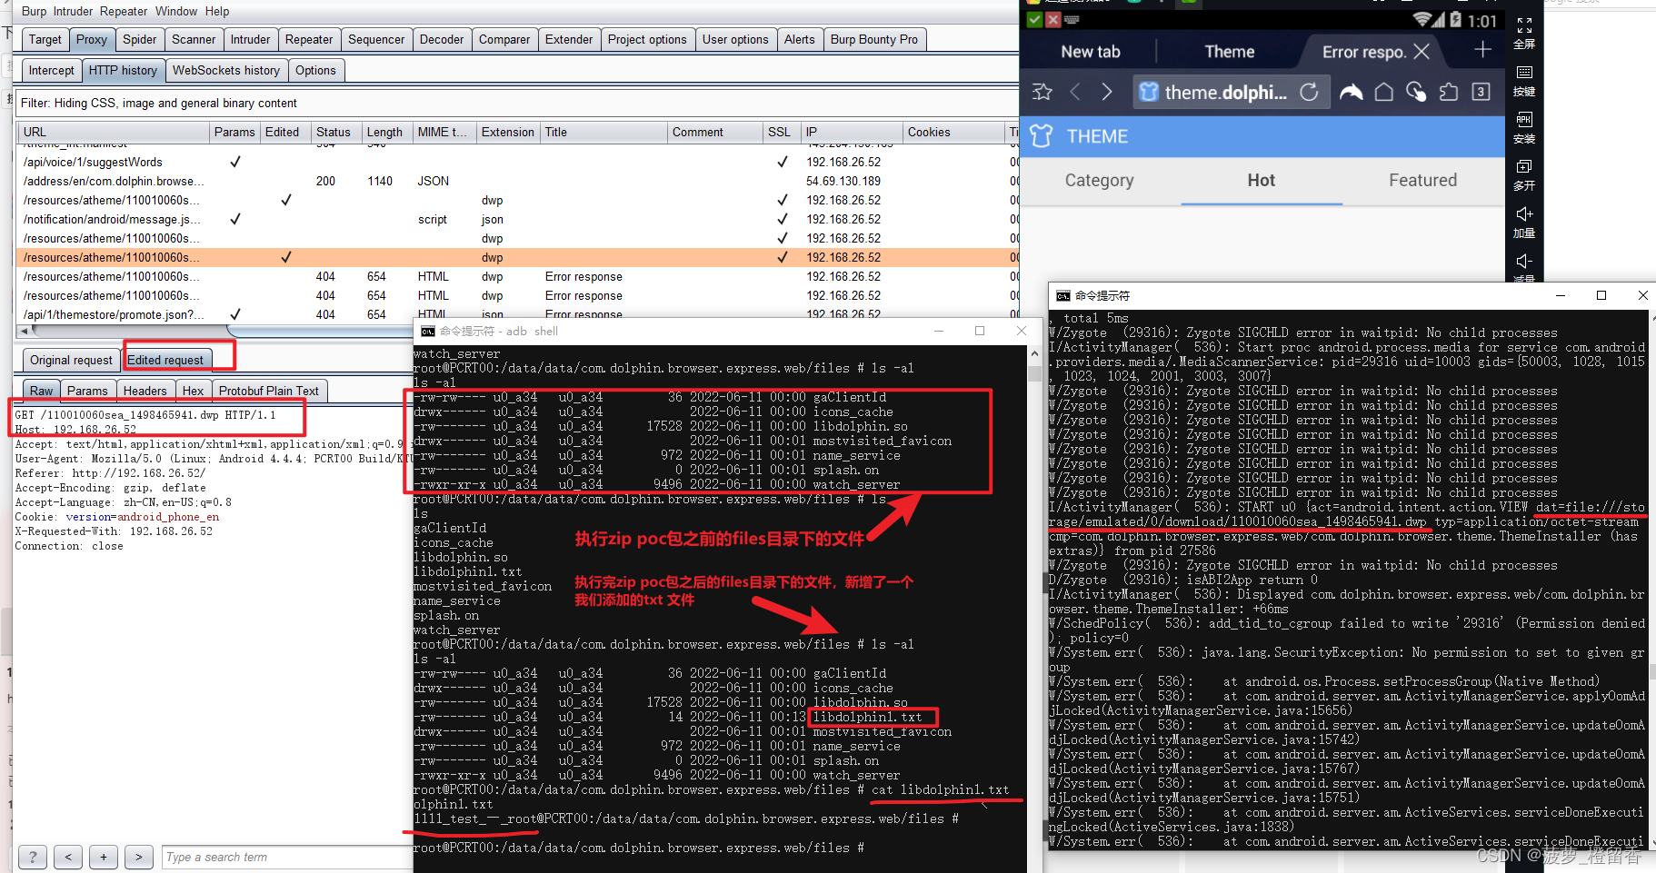Add a new Dolphin tab with plus
This screenshot has width=1656, height=873.
click(x=1482, y=50)
